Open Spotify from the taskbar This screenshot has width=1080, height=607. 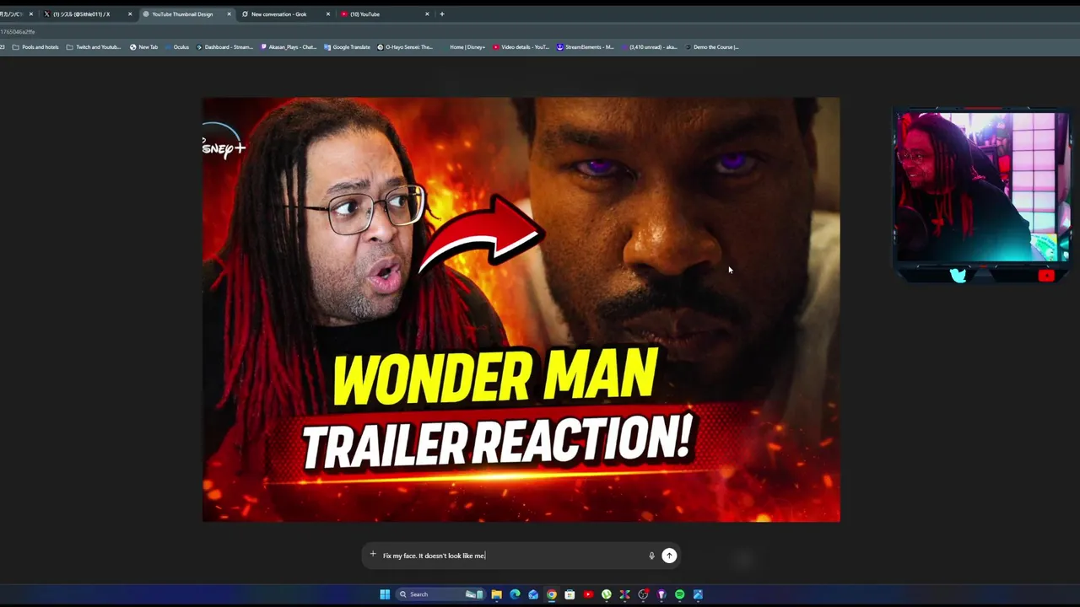click(x=679, y=594)
